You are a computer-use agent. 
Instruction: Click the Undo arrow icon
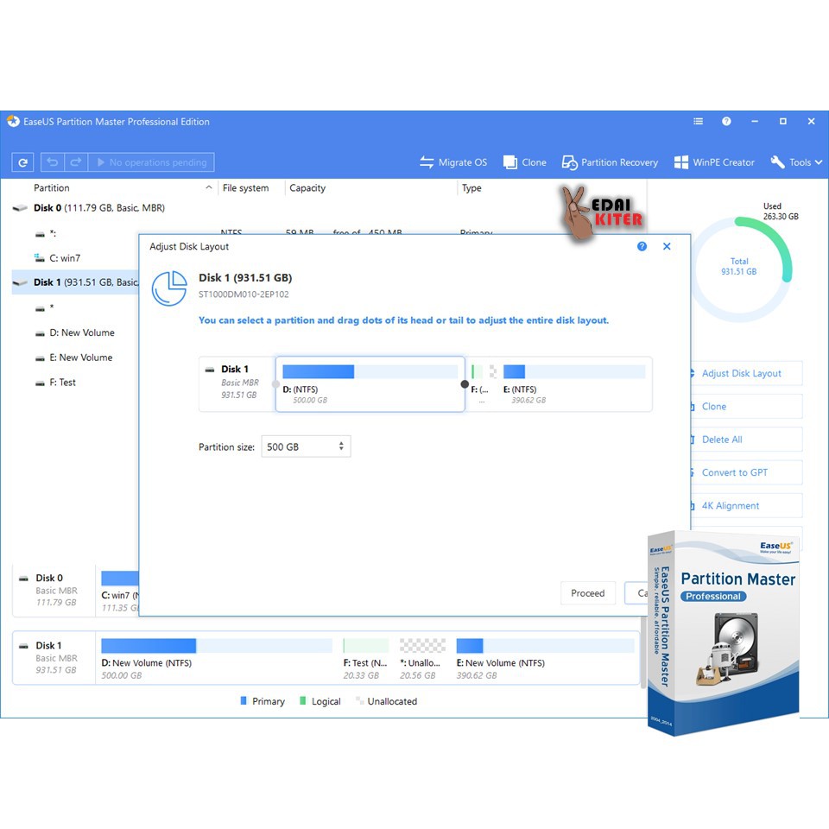[53, 162]
